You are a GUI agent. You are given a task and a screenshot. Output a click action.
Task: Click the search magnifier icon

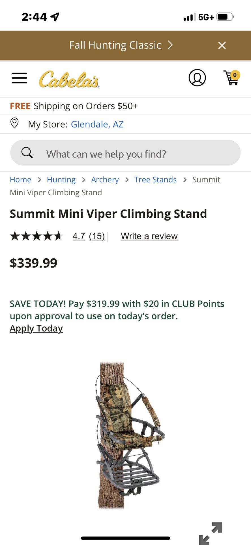27,153
